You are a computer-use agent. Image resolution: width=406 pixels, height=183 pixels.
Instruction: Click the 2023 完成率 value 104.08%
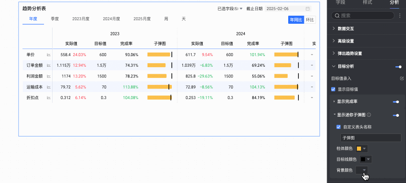[x=131, y=98]
